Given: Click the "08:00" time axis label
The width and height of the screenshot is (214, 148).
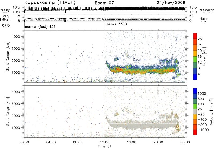Looking at the screenshot, I should [x=78, y=142].
